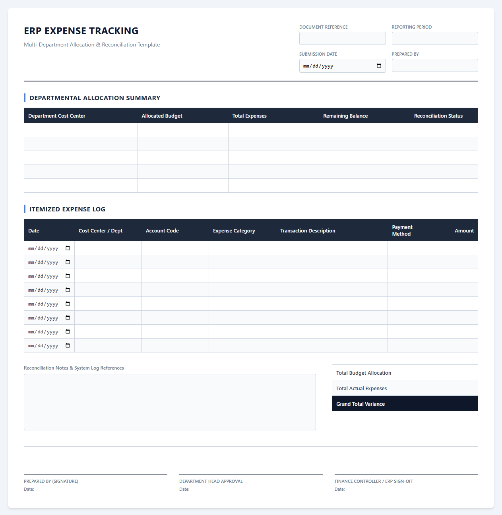Click the Prepared By input field
This screenshot has height=515, width=502.
(x=435, y=66)
